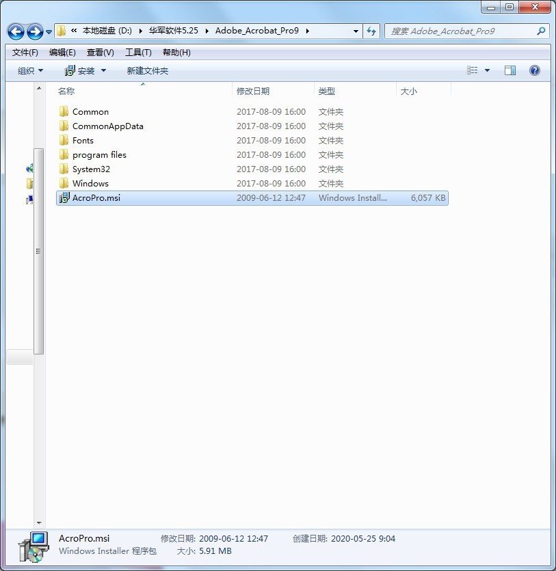This screenshot has width=556, height=571.
Task: Open the change-view dropdown arrow
Action: click(488, 70)
